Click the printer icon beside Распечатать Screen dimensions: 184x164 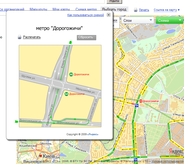(20, 37)
